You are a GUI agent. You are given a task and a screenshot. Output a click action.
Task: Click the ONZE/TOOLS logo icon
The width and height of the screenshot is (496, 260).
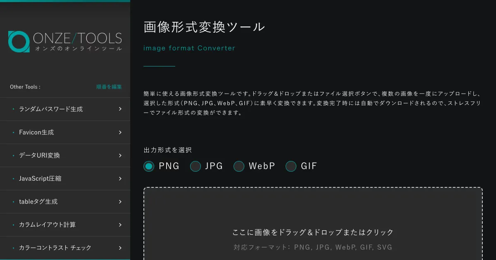(19, 42)
